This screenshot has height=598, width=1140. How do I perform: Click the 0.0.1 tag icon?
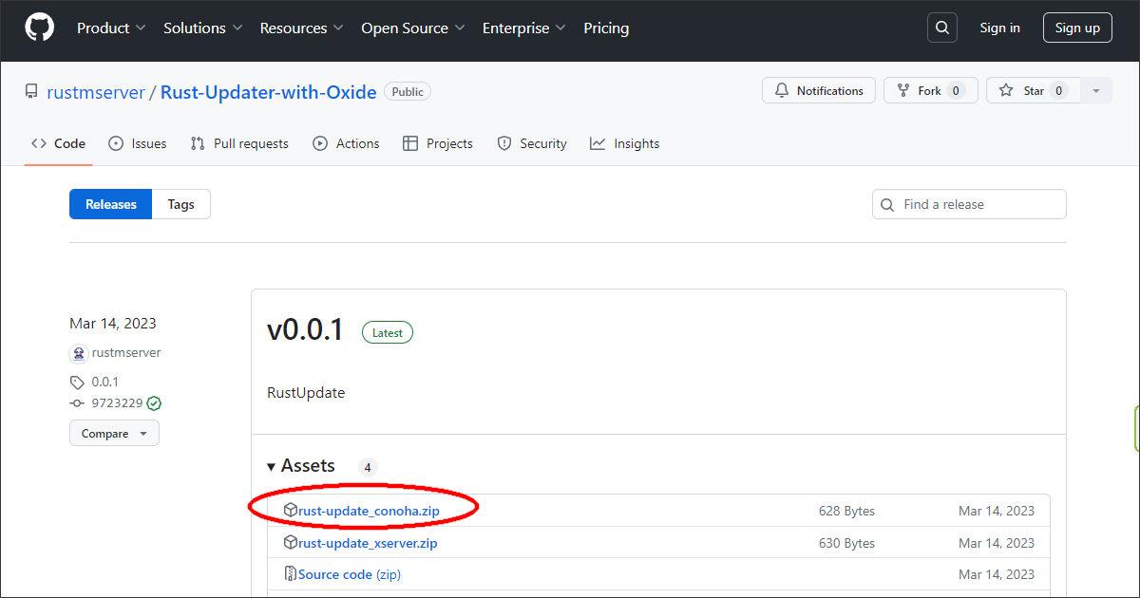click(77, 383)
